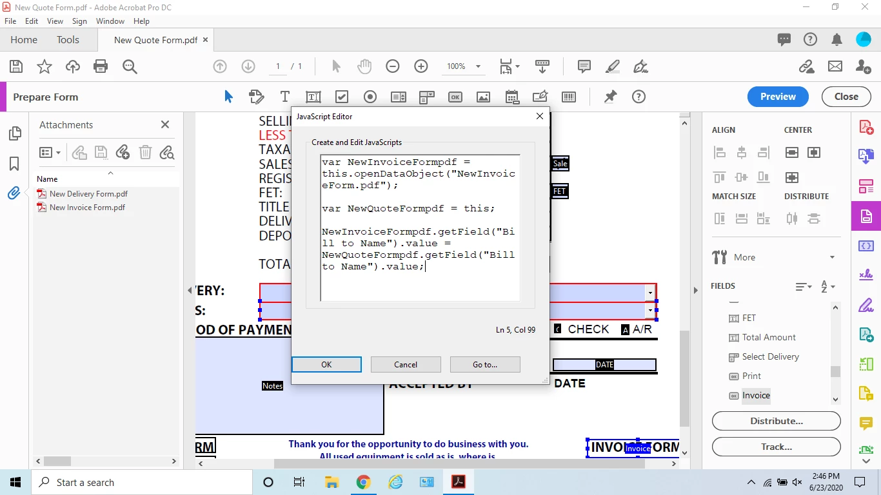Click Delete attachment trash icon
This screenshot has width=881, height=495.
pyautogui.click(x=145, y=153)
